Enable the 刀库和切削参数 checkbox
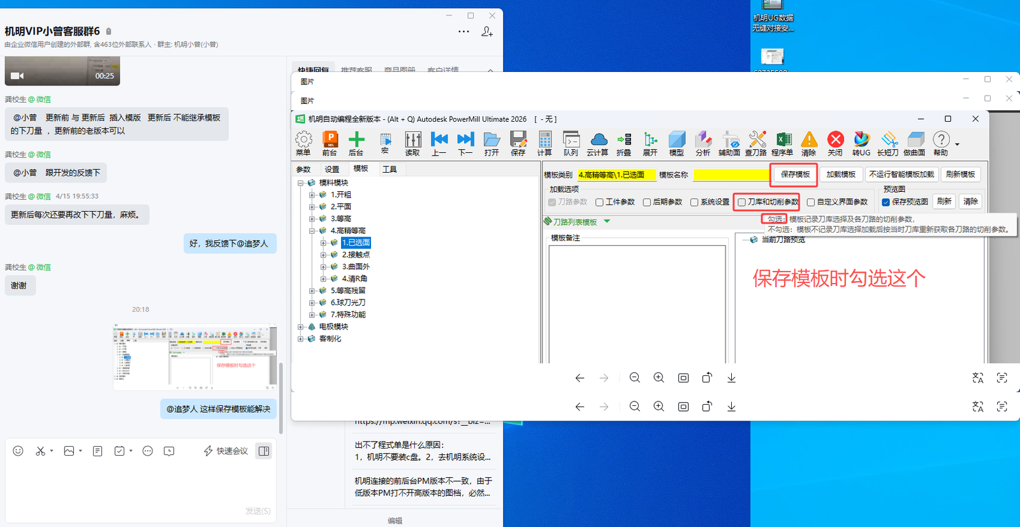Viewport: 1020px width, 527px height. click(x=741, y=202)
